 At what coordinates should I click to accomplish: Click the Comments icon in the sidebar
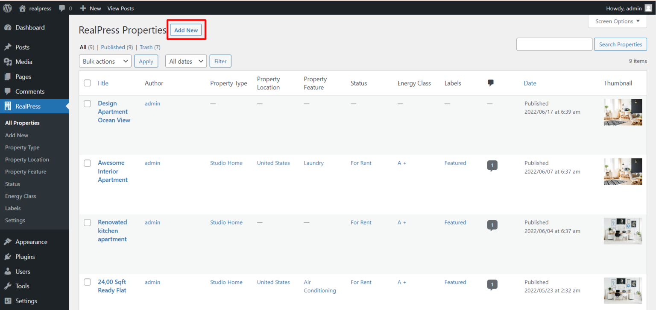click(9, 91)
